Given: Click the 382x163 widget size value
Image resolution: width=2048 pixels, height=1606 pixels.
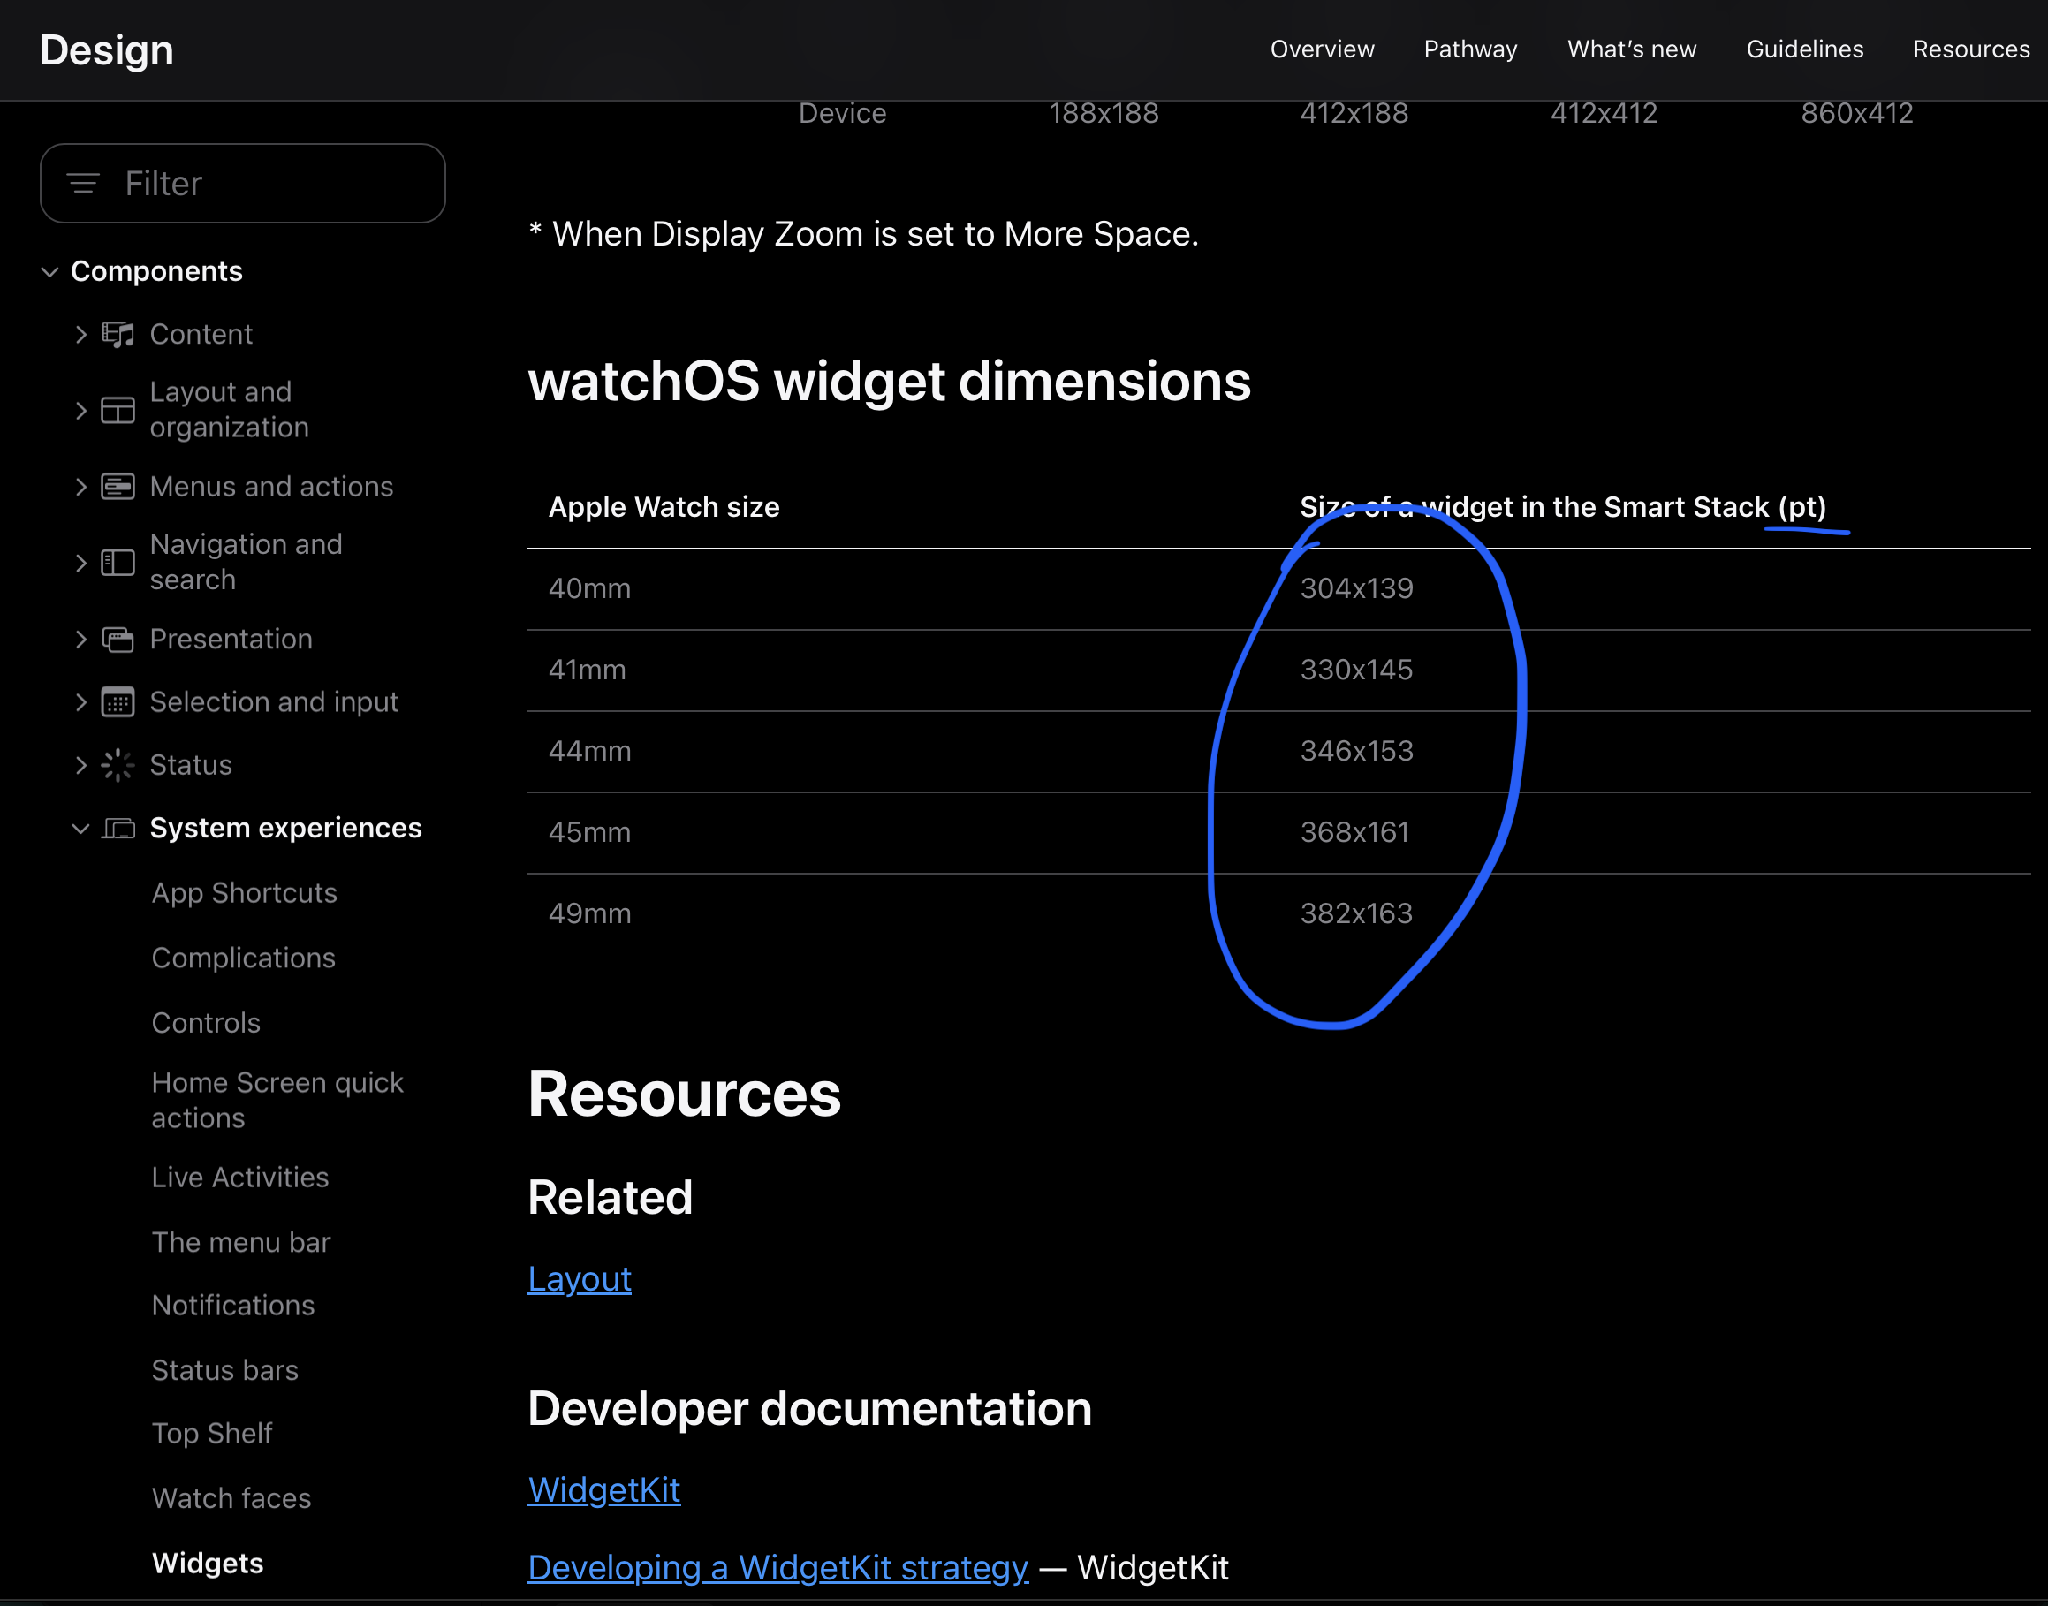Looking at the screenshot, I should (1357, 914).
